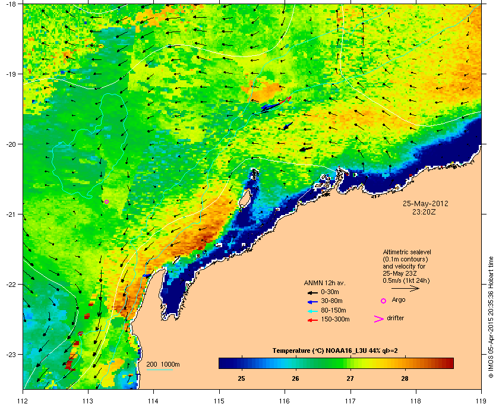Click the '0-30m' depth label
The image size is (499, 404).
[330, 292]
